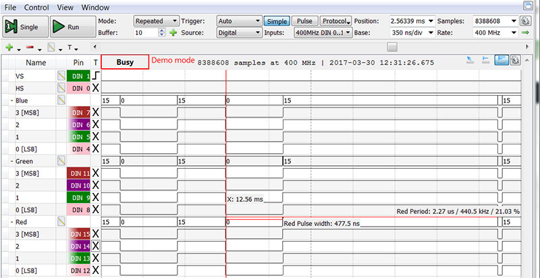Viewport: 540px width, 278px height.
Task: Open the Base time dropdown showing 350 ns/div
Action: pos(411,32)
